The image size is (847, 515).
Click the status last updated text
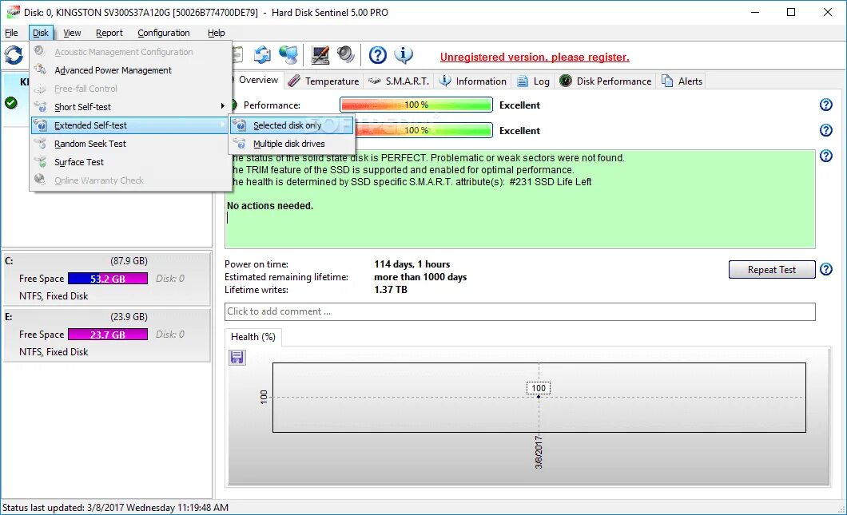(x=115, y=508)
